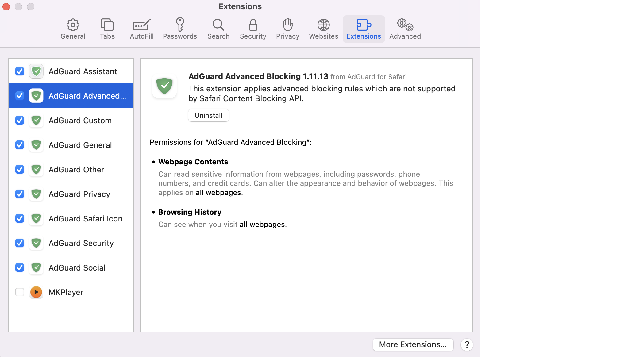
Task: Click the General settings icon
Action: click(x=73, y=25)
